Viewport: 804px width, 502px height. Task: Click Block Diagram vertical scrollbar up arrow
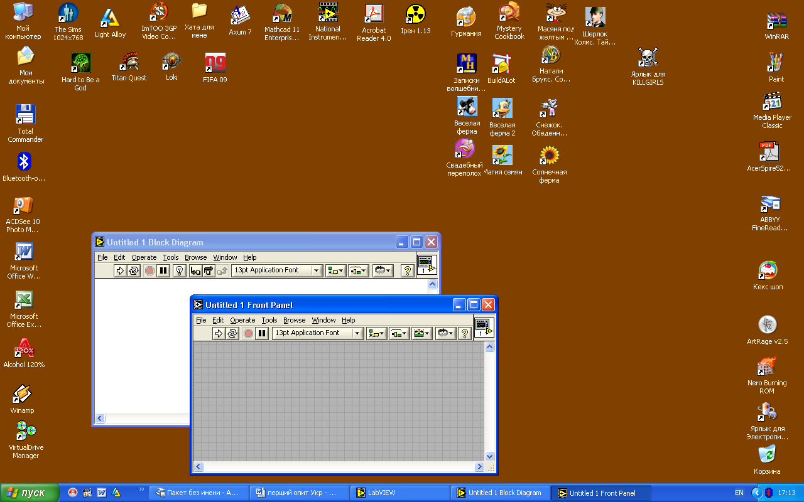(433, 284)
